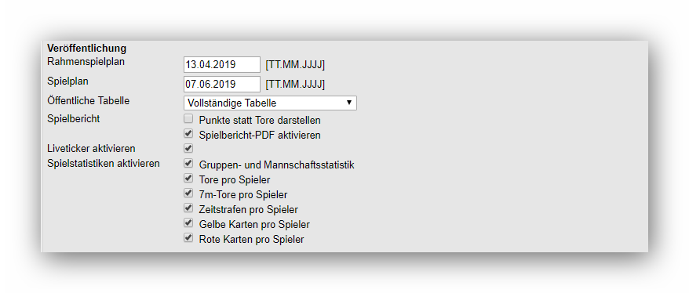This screenshot has height=293, width=689.
Task: Click the Veröffentlichung section heading
Action: pyautogui.click(x=86, y=48)
